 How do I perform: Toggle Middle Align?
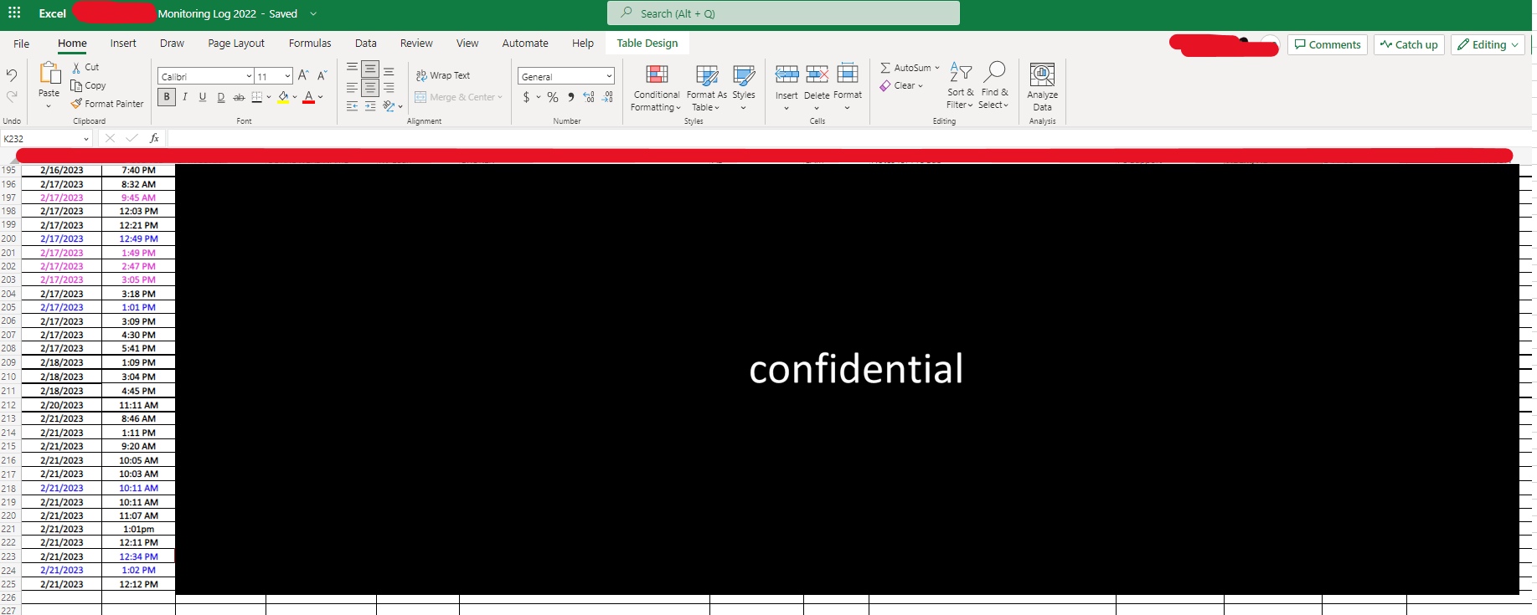click(x=370, y=68)
